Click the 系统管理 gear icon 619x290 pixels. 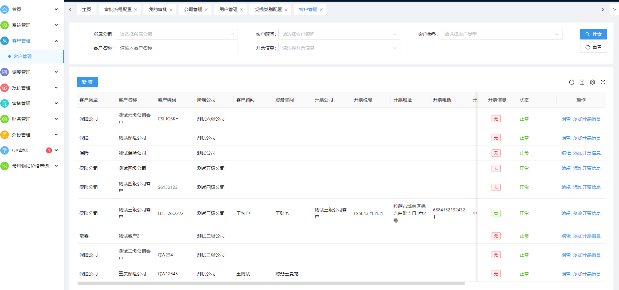5,25
